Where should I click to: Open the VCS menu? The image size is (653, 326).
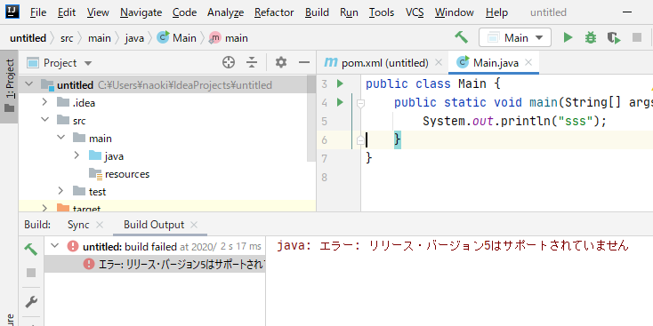point(415,12)
